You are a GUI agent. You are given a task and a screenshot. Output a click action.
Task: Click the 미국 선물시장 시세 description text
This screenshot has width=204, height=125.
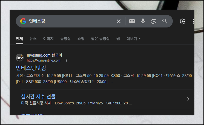[x=76, y=103]
